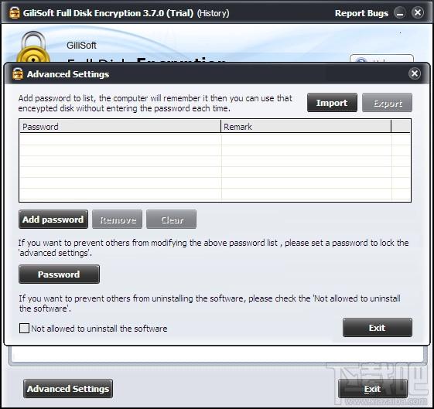Image resolution: width=434 pixels, height=409 pixels.
Task: Click the Advanced Settings dialog lock icon
Action: coord(18,73)
